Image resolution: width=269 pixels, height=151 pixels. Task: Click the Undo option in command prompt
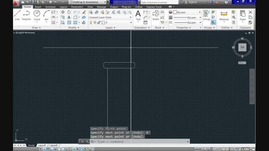pos(137,137)
